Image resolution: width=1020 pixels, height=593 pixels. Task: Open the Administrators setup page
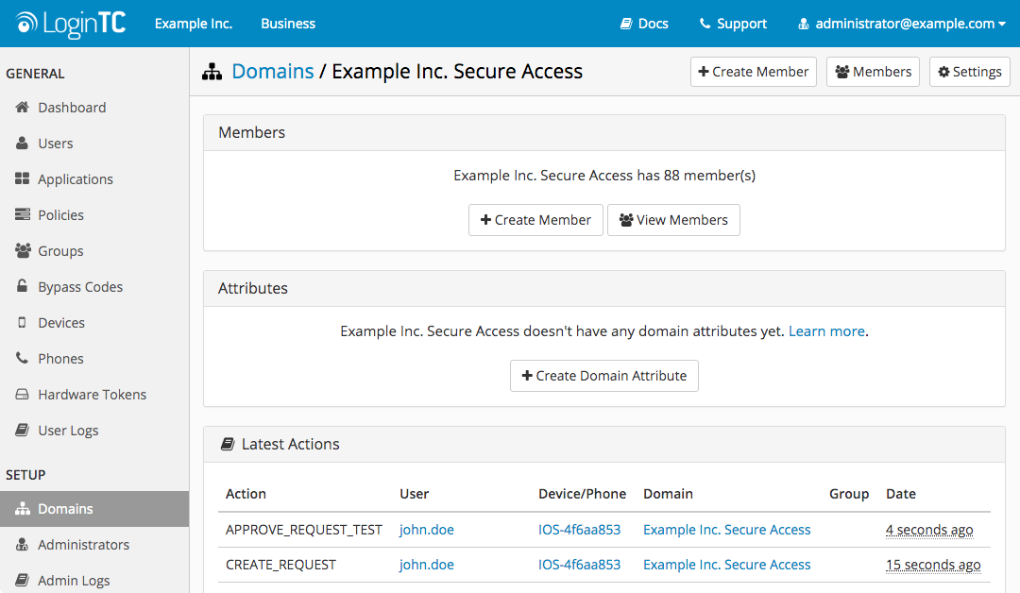coord(83,544)
